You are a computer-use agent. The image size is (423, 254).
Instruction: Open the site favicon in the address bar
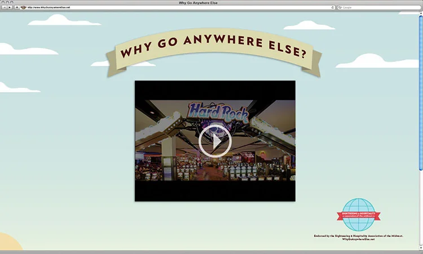point(24,7)
